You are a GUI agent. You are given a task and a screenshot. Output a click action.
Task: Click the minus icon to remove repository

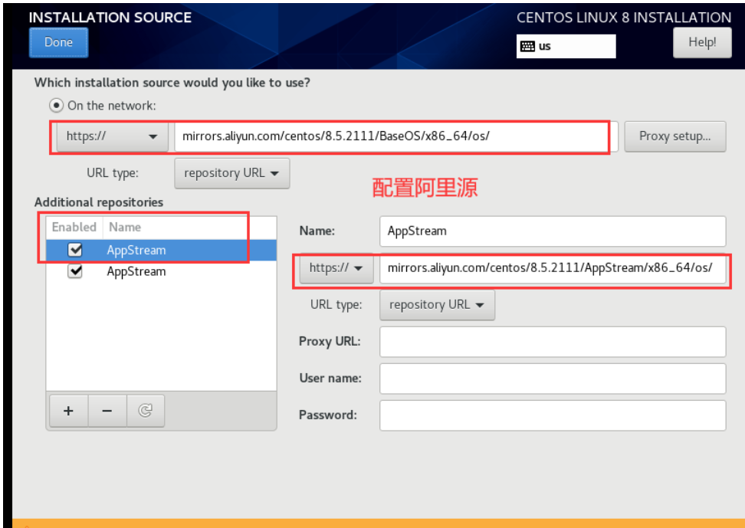(x=107, y=412)
